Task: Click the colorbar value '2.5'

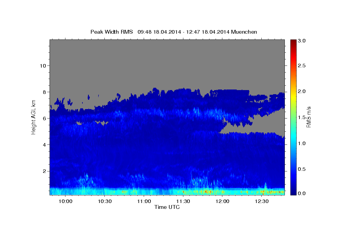Action: [302, 66]
